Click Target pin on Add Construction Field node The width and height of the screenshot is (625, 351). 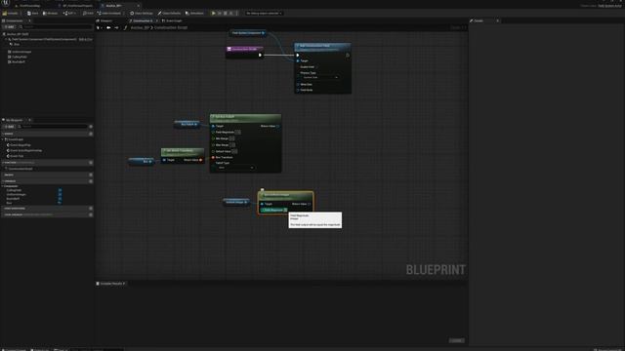(x=298, y=60)
